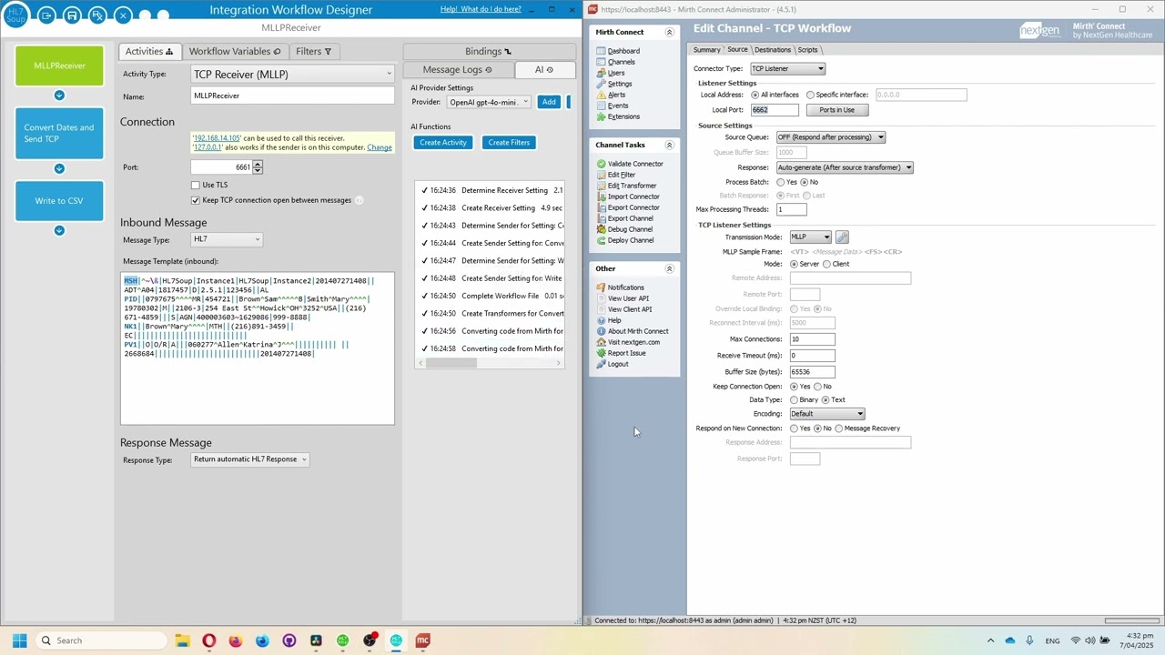Click the Validate Connector task

click(x=635, y=164)
